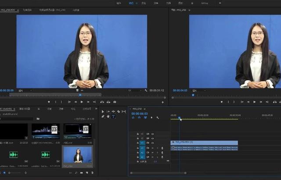Open the Source monitor button editor plus
This screenshot has height=180, width=281.
point(162,102)
